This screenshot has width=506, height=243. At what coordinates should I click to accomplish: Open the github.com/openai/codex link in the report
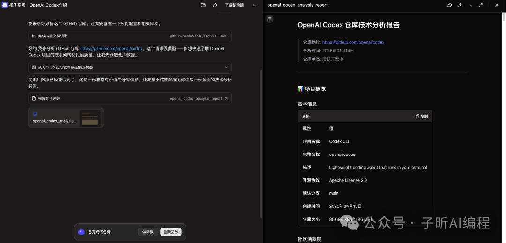tap(353, 42)
